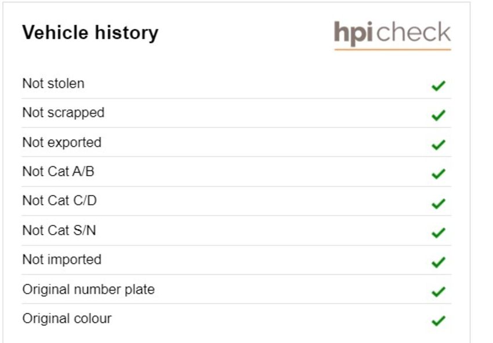
Task: Click the hpi check logo
Action: (x=393, y=35)
